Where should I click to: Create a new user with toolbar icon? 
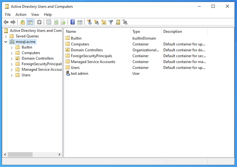(x=89, y=22)
